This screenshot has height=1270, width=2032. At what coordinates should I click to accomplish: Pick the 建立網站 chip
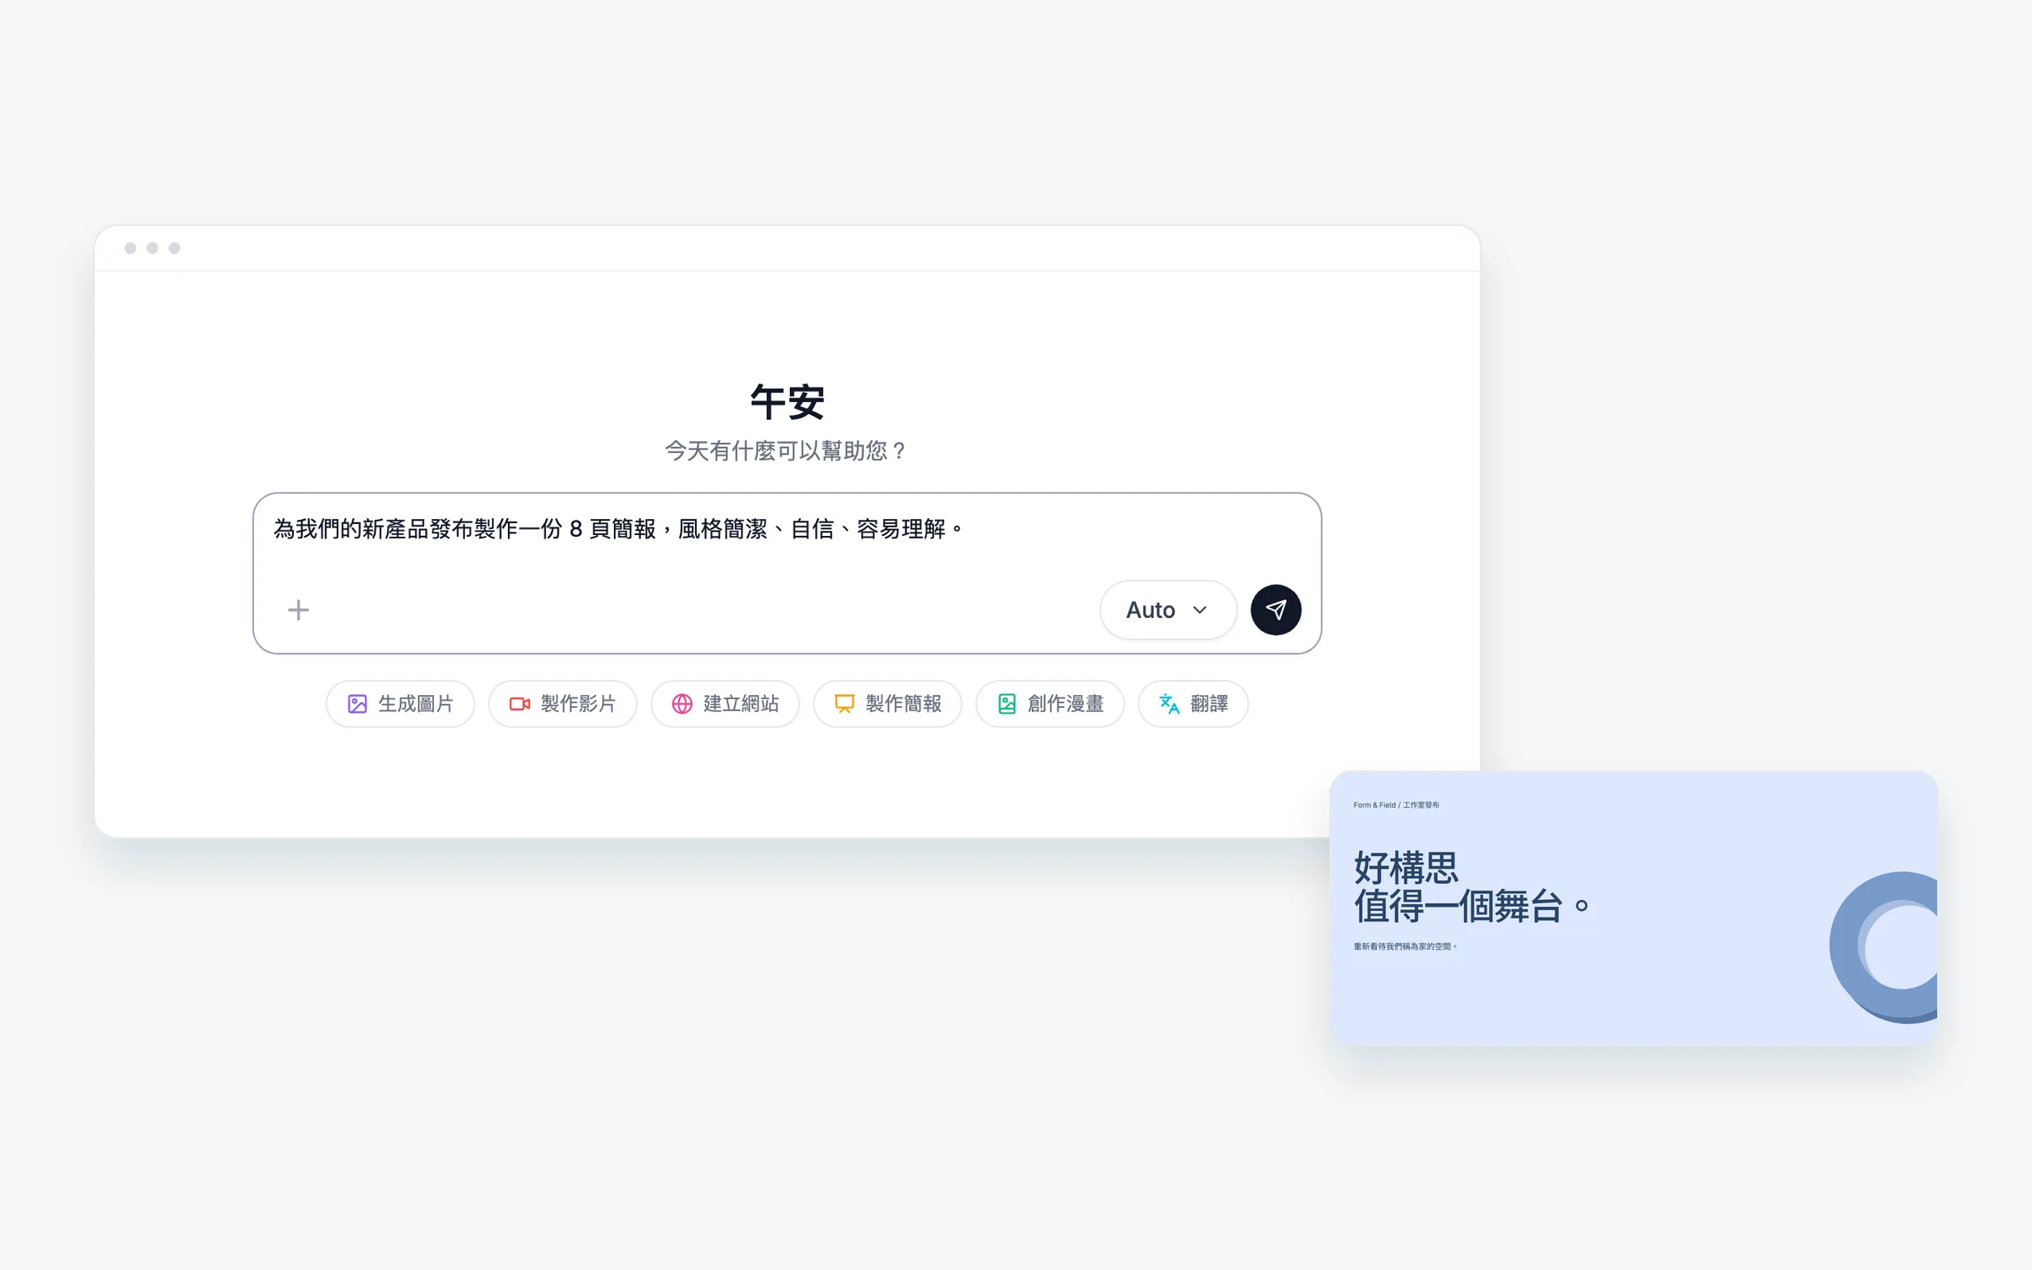click(725, 704)
